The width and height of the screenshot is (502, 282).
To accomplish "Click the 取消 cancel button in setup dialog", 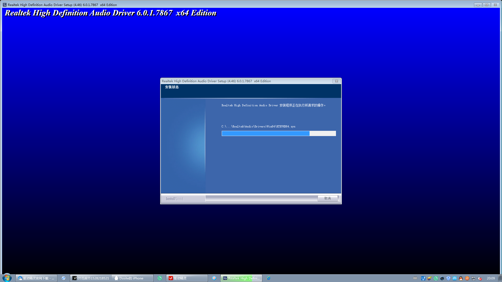I will [x=327, y=198].
